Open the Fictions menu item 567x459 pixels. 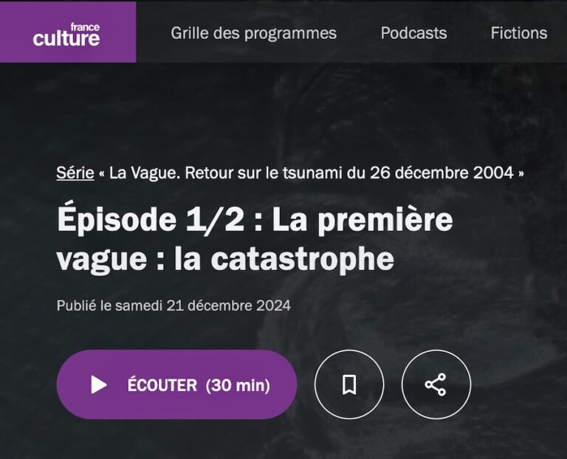[519, 33]
